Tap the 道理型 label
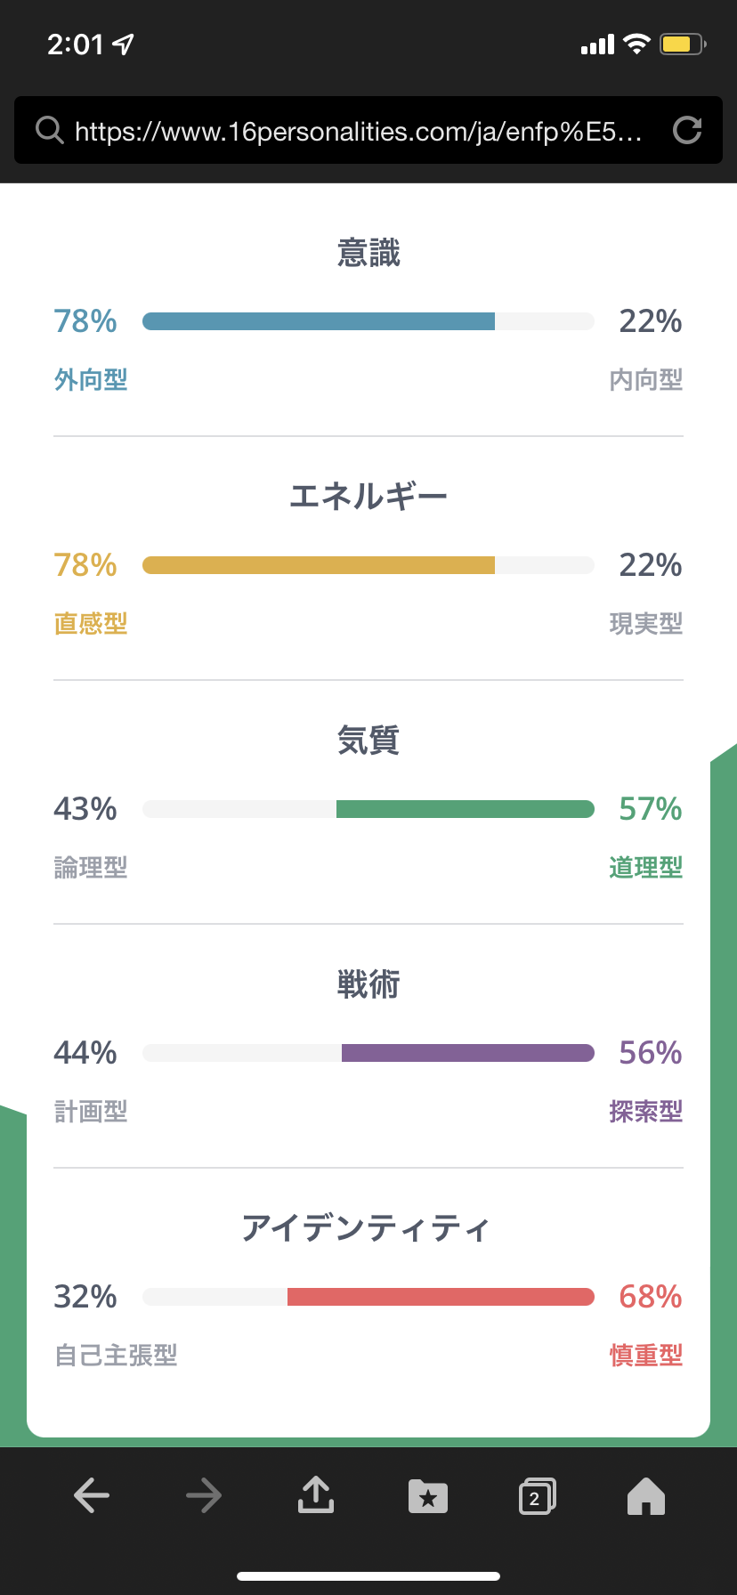This screenshot has width=737, height=1595. 646,868
